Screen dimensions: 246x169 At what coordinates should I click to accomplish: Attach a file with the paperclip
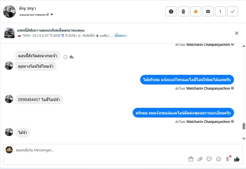200,159
